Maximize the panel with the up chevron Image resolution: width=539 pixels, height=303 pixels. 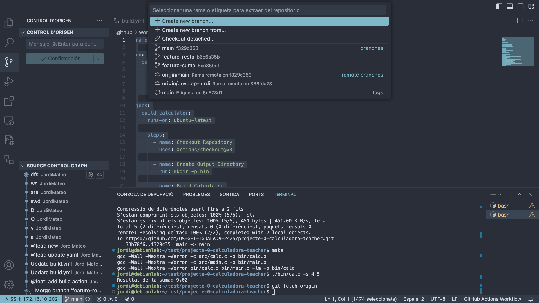520,194
